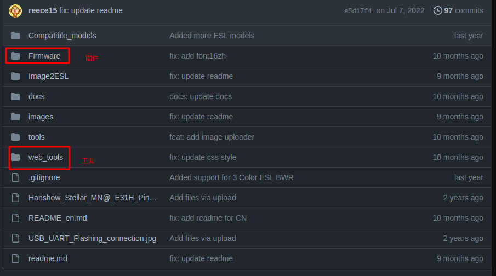Screen dimensions: 496x276
Task: Open the Hanshow_Stellar_MN@_E31H file
Action: coord(93,198)
